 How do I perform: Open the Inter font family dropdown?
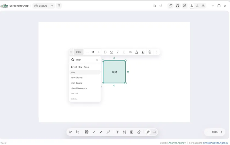coord(78,52)
